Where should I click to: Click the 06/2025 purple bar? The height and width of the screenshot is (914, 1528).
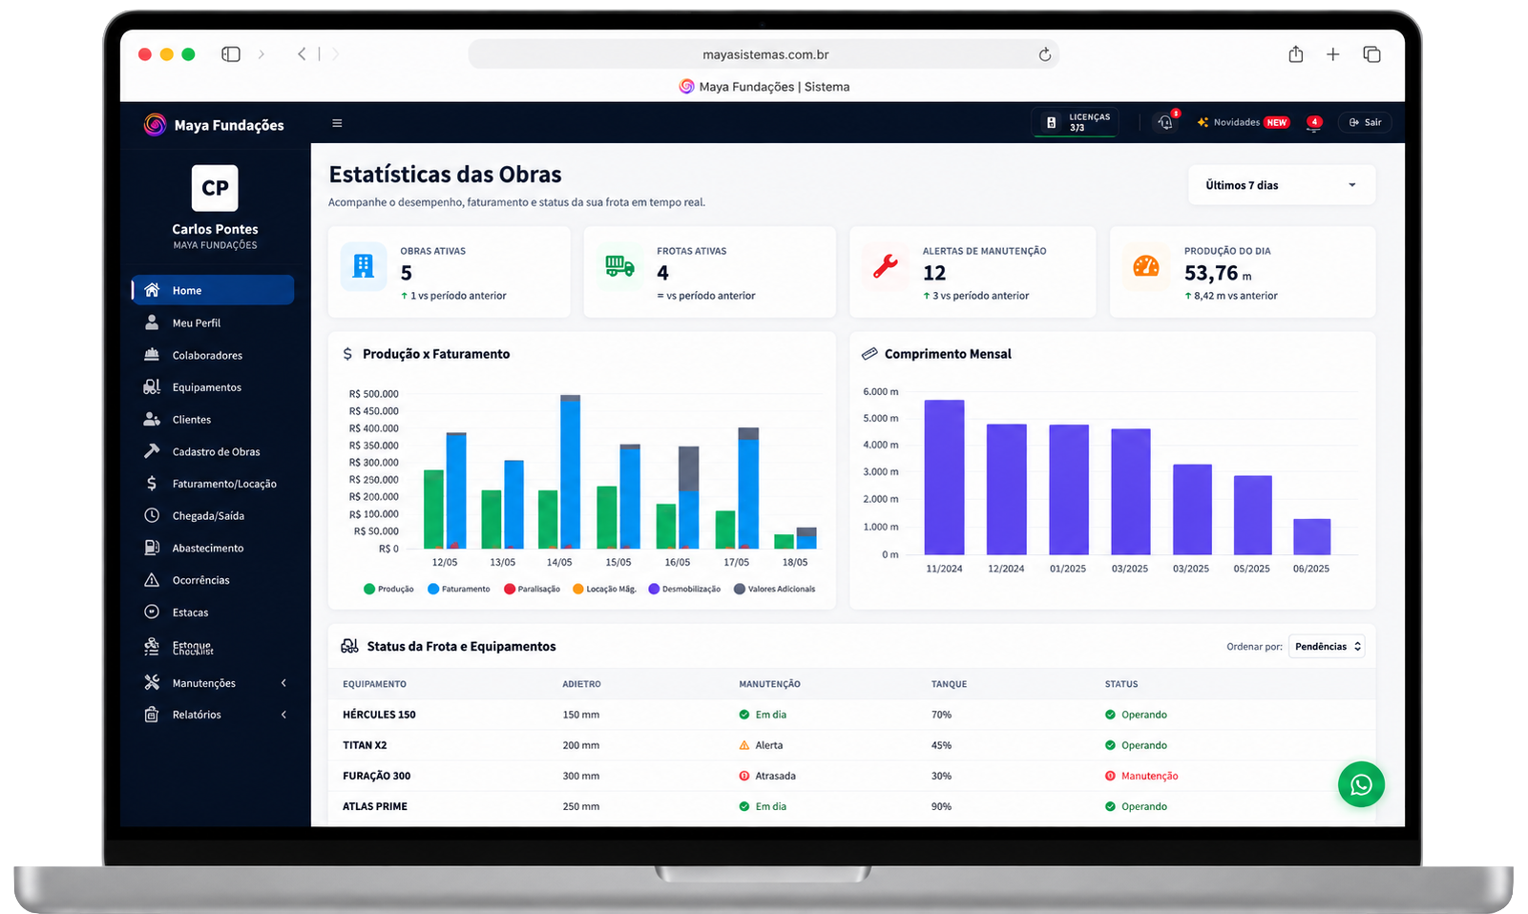(x=1311, y=536)
